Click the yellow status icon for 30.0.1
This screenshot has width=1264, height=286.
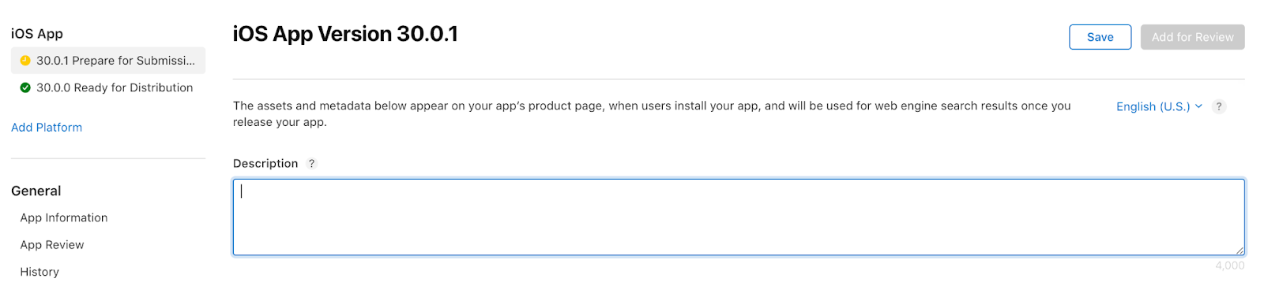click(25, 61)
